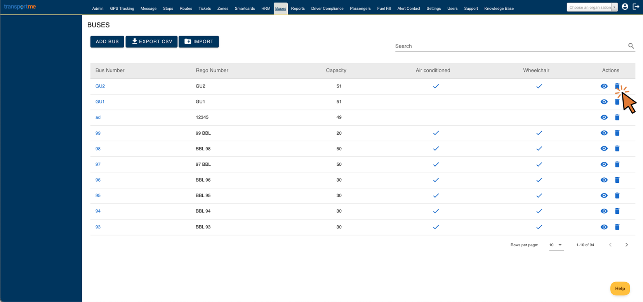View bus 93 using the eye icon
The width and height of the screenshot is (643, 302).
pos(604,227)
